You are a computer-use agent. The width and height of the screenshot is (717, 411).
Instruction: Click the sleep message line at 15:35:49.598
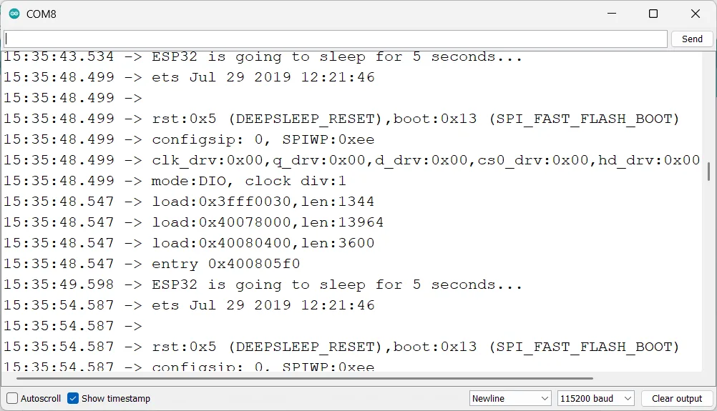pos(263,284)
